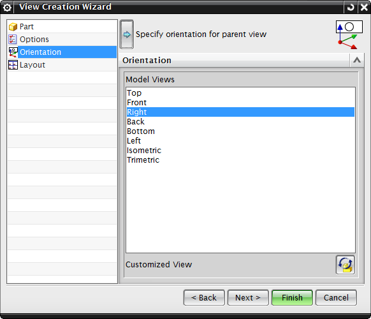Click the Next > button
Screen dimensions: 371x319
point(248,298)
